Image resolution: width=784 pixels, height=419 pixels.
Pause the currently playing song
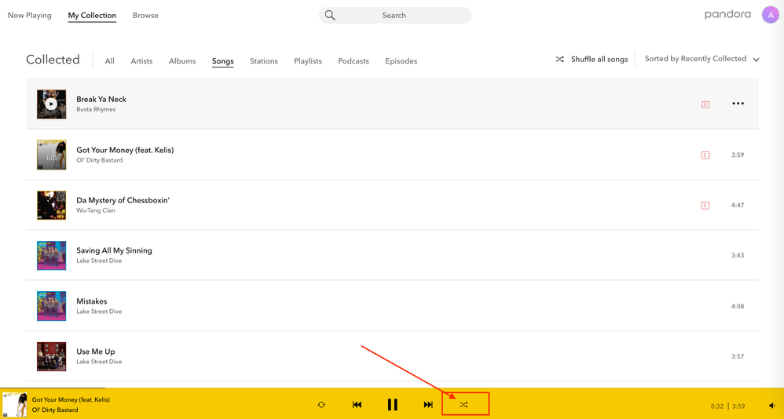[x=392, y=405]
